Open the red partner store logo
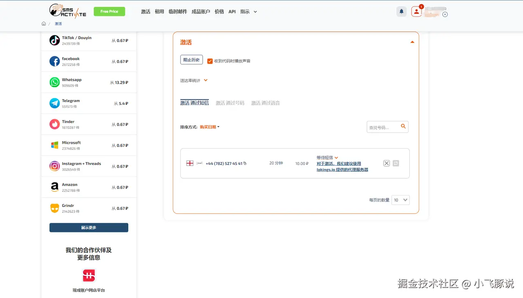 pos(89,276)
